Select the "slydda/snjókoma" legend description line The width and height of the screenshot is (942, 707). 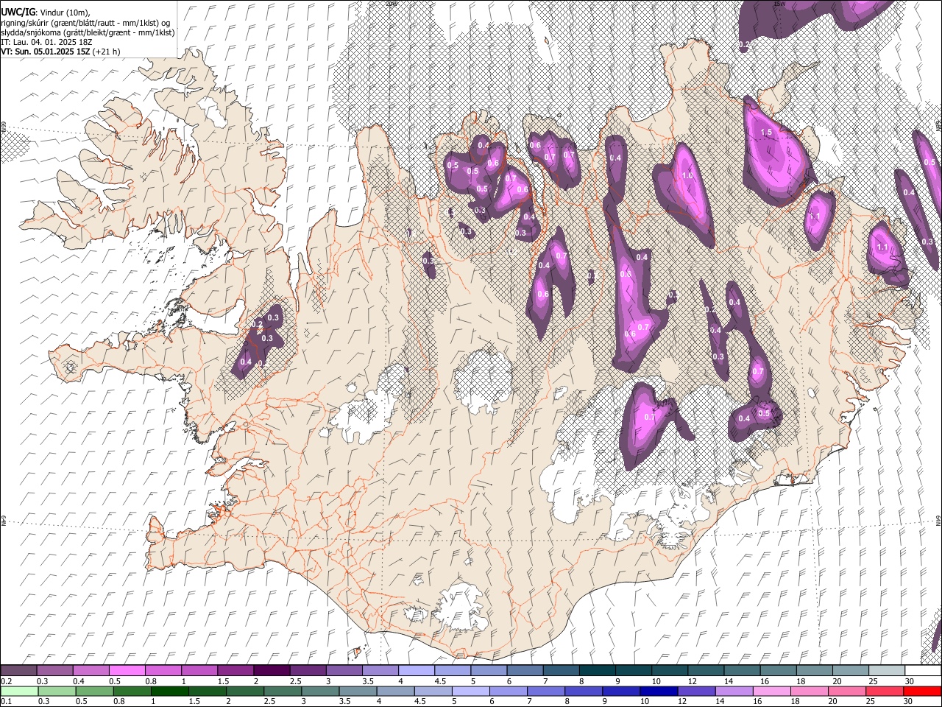[x=88, y=32]
